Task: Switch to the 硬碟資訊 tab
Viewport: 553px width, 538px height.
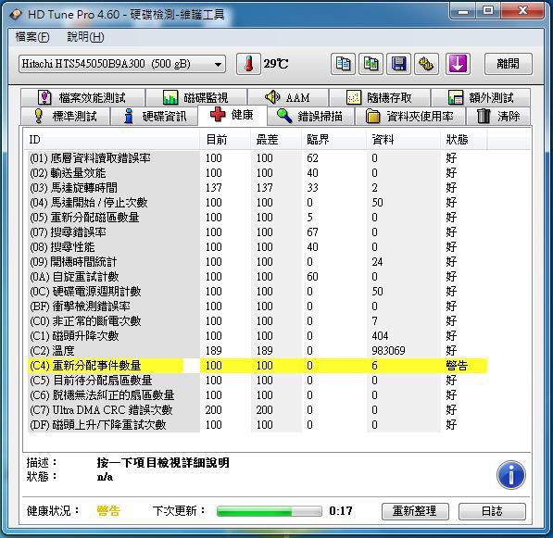Action: (x=155, y=116)
